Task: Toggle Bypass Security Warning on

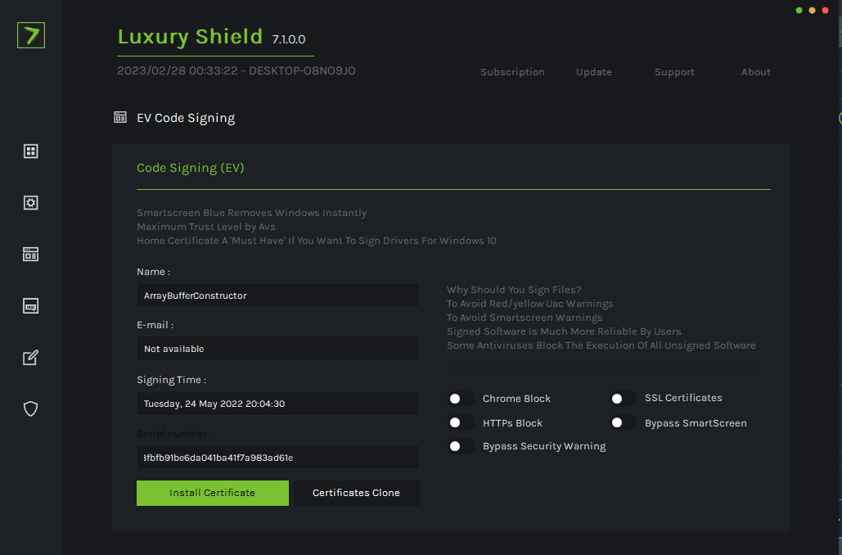Action: (x=461, y=446)
